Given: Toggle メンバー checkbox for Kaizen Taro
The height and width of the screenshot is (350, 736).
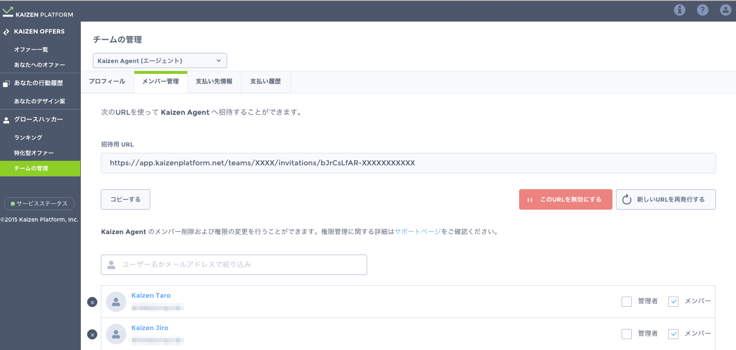Looking at the screenshot, I should pos(673,302).
